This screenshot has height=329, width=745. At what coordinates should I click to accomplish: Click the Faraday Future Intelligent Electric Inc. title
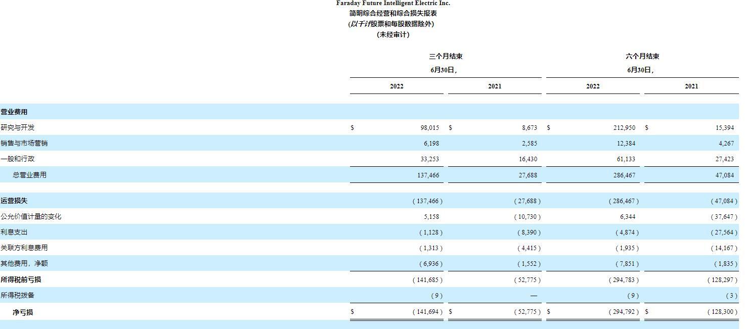(x=393, y=3)
